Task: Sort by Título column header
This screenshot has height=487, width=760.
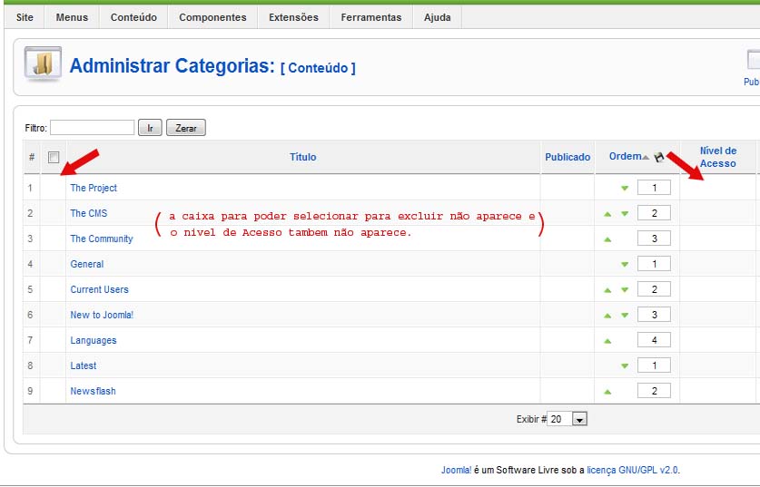Action: point(303,157)
